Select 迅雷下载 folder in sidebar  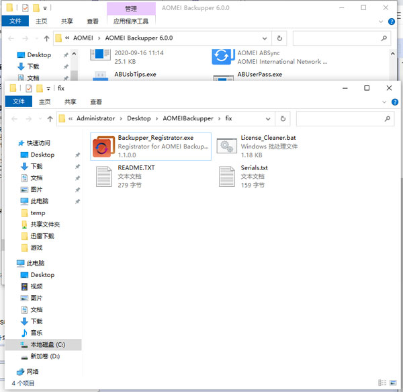point(38,236)
